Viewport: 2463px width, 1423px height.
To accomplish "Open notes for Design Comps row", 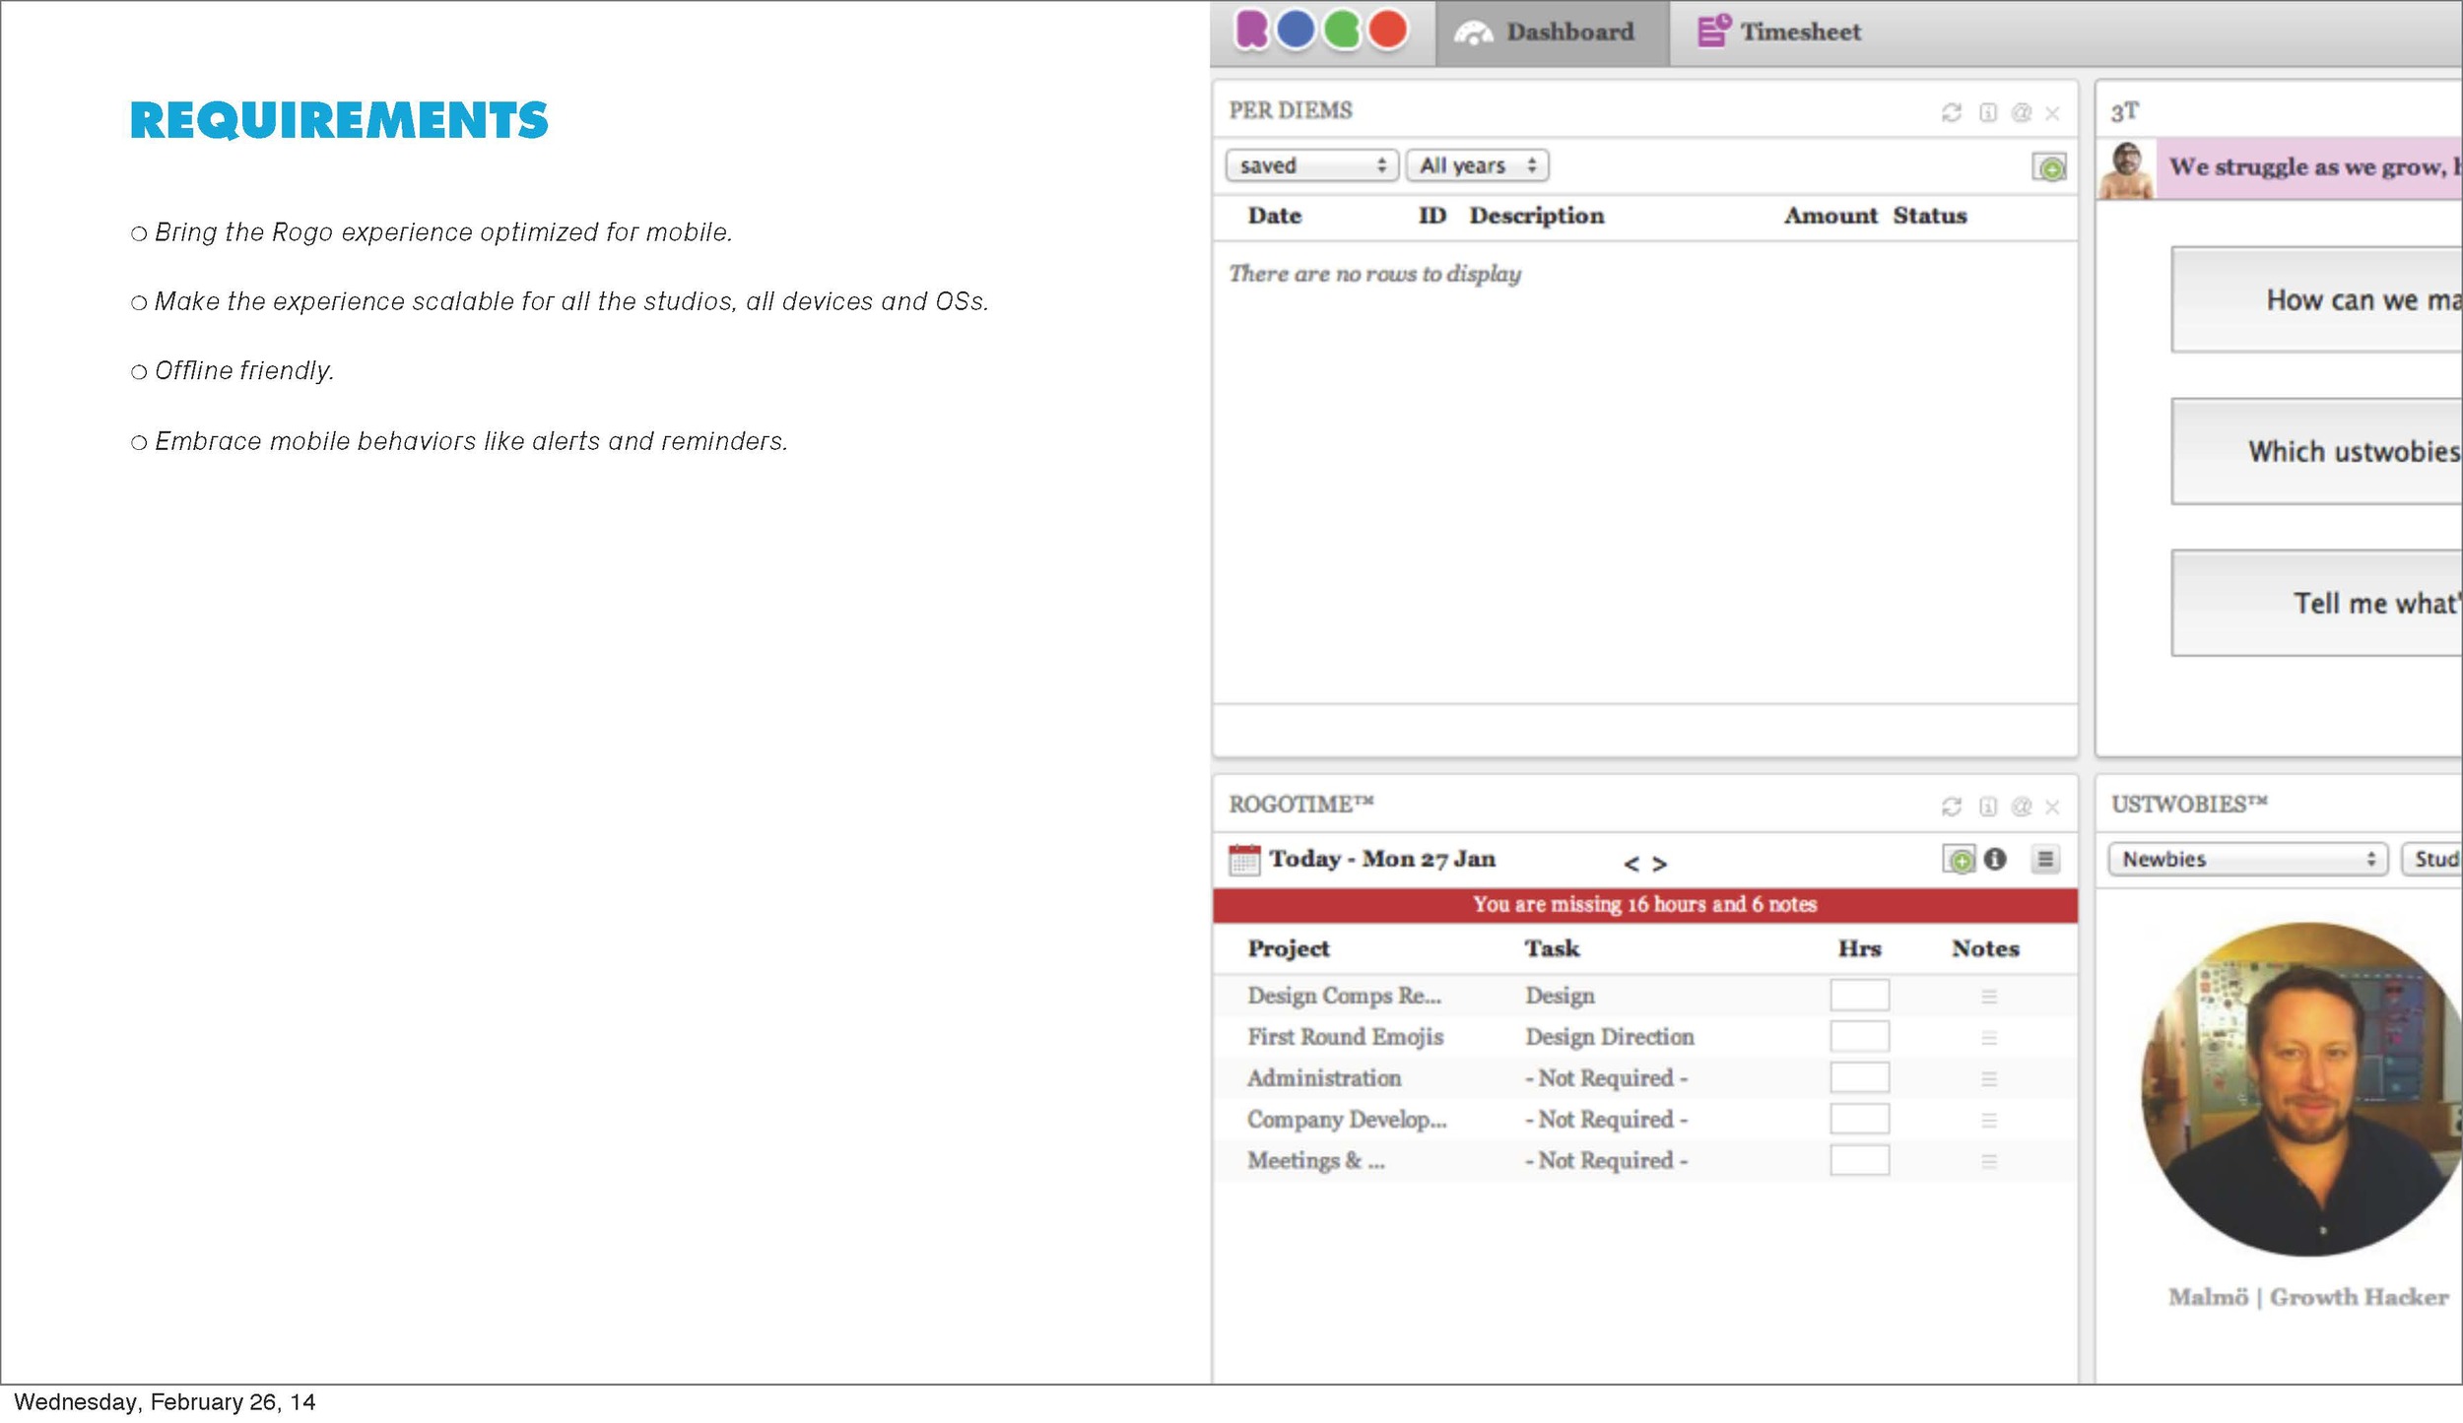I will (x=1989, y=997).
